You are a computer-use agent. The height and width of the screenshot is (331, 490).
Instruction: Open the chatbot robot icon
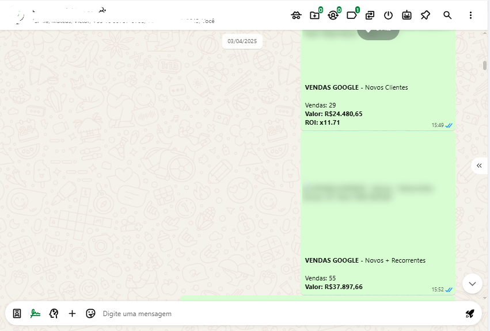[x=407, y=16]
